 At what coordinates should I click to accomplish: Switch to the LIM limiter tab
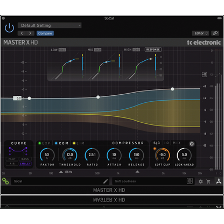[79, 143]
